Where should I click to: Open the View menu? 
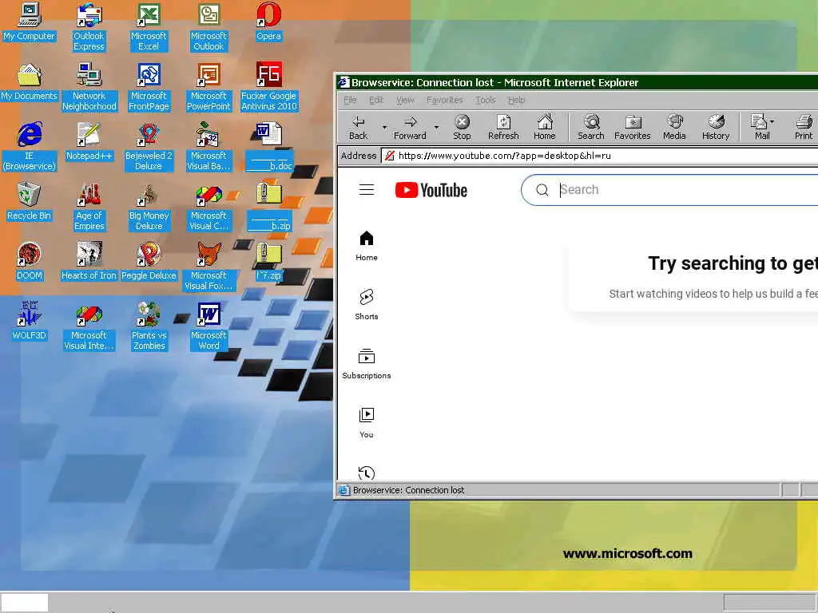click(x=405, y=100)
